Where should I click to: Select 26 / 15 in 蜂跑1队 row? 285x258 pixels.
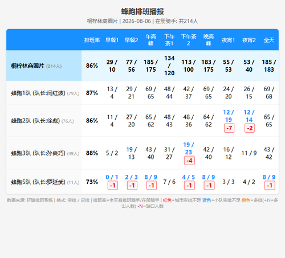coord(249,93)
